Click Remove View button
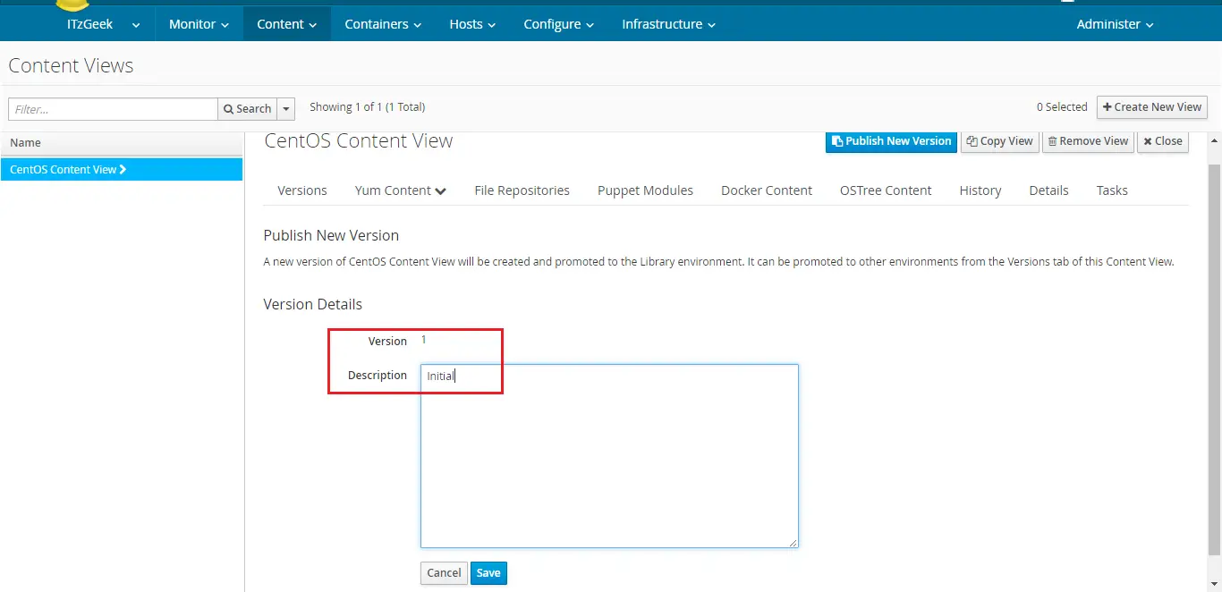This screenshot has height=592, width=1222. pos(1088,141)
